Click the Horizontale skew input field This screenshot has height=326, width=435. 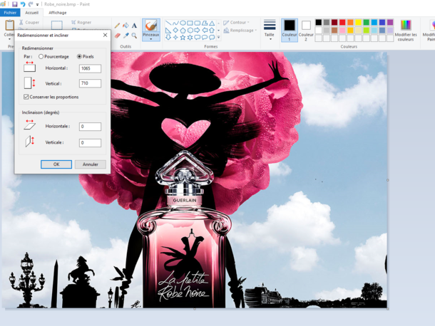(90, 127)
